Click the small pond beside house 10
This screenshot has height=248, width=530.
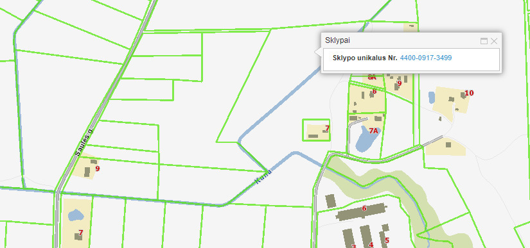point(432,97)
